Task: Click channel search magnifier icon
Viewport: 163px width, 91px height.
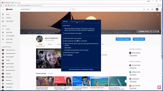Action: click(x=103, y=44)
